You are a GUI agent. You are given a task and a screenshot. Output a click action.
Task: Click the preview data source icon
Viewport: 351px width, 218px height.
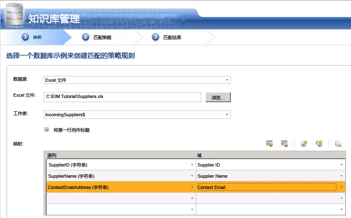339,144
